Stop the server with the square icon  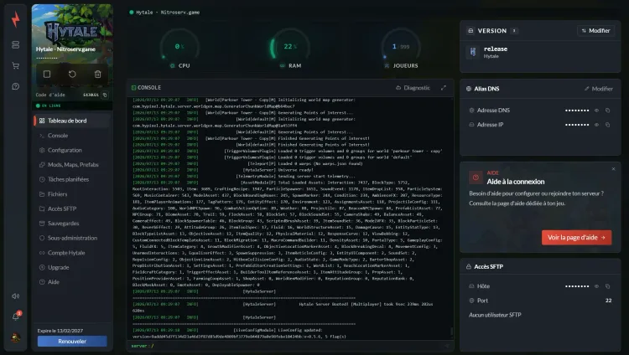[x=47, y=75]
